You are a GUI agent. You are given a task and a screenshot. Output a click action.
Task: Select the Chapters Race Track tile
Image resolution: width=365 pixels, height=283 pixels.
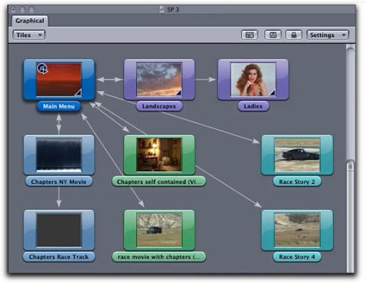point(59,230)
